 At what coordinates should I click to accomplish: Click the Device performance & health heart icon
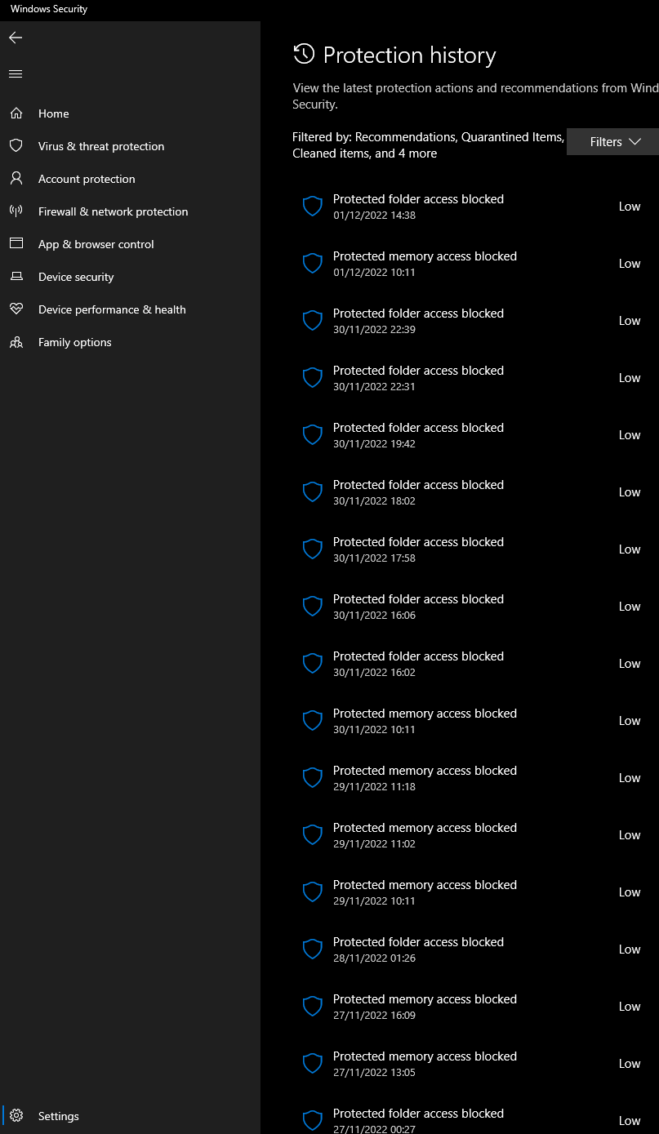pyautogui.click(x=16, y=309)
